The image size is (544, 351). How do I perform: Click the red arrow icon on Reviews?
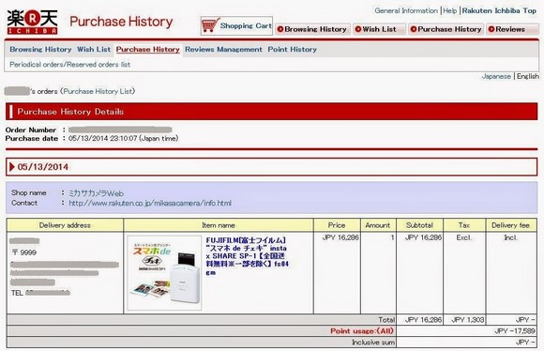[491, 29]
